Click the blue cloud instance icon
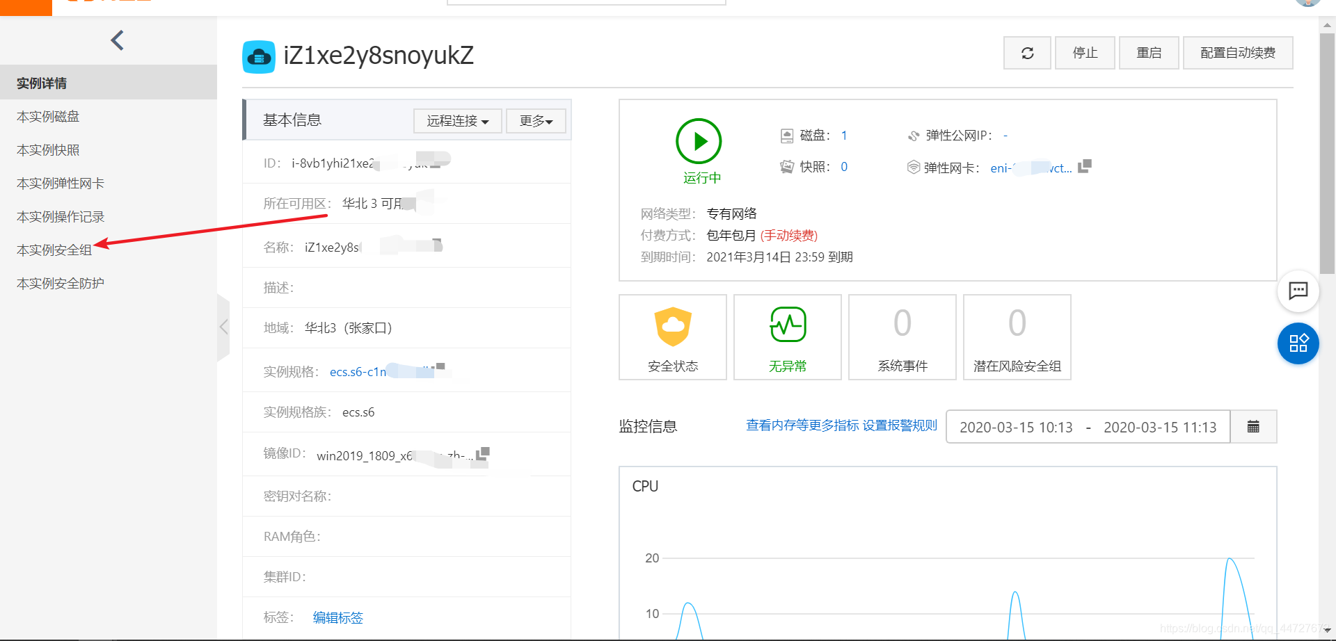 click(x=259, y=56)
